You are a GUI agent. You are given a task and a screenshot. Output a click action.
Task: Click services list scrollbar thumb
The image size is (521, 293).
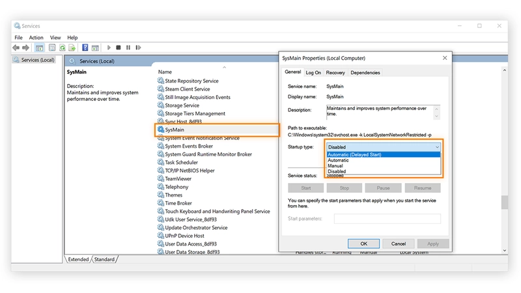[x=504, y=202]
